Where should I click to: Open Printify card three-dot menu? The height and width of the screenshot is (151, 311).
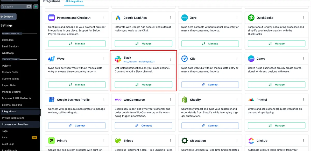click(x=104, y=141)
